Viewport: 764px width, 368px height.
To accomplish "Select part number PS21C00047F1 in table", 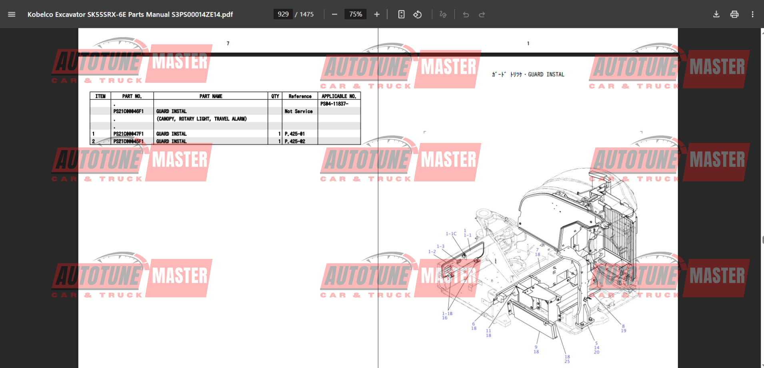I will 128,134.
